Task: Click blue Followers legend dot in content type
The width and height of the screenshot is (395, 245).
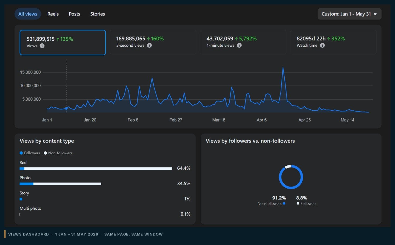Action: pos(21,153)
